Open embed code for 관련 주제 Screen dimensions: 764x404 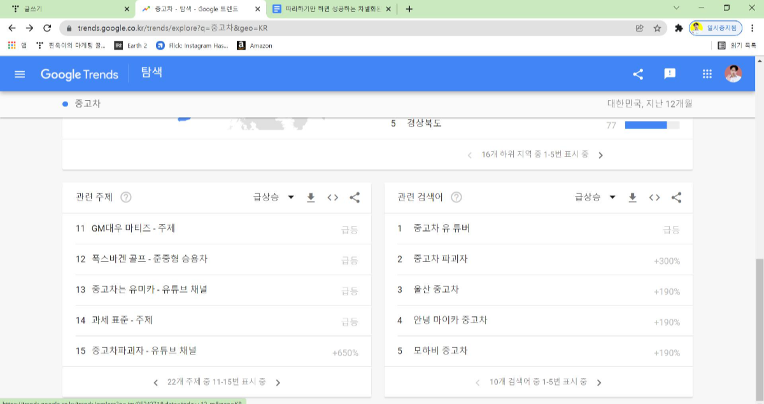coord(333,197)
